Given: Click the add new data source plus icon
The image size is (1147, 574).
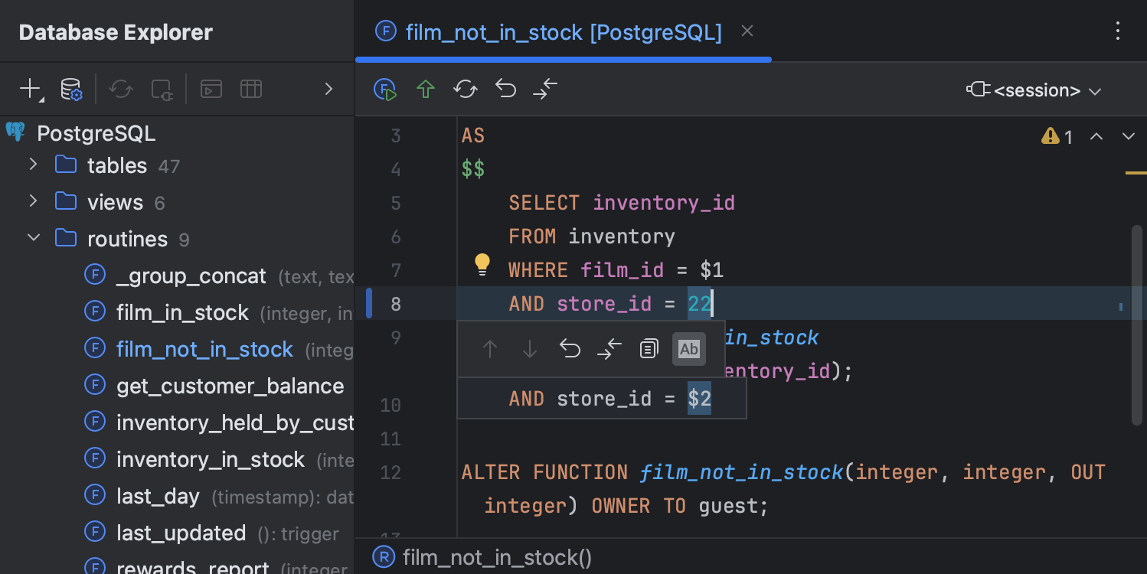Looking at the screenshot, I should 30,89.
